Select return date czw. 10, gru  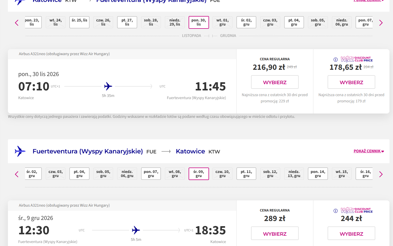[x=222, y=174]
